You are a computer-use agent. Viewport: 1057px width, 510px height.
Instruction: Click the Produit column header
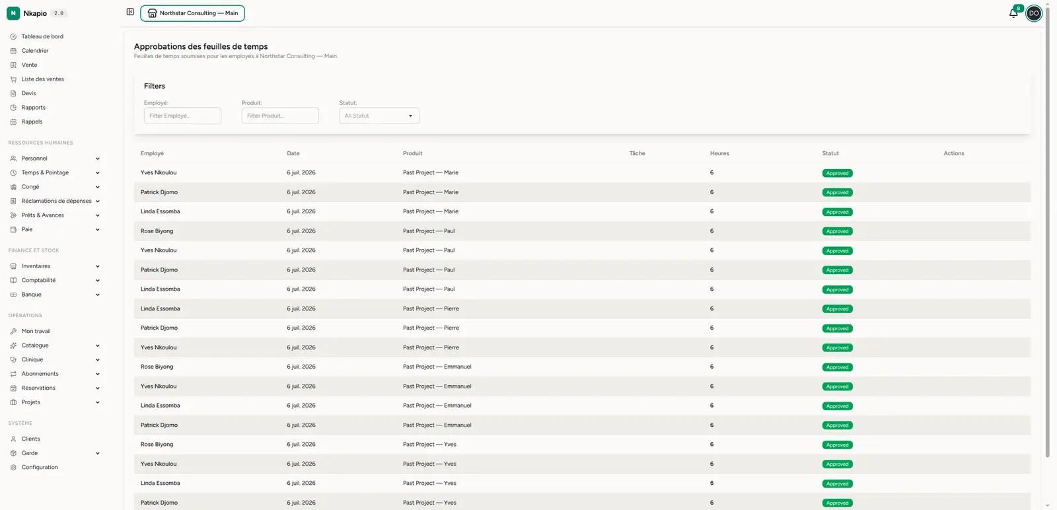point(413,153)
